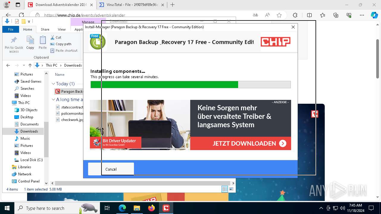381x214 pixels.
Task: Click the Paragon Backup Free product icon
Action: (x=98, y=42)
